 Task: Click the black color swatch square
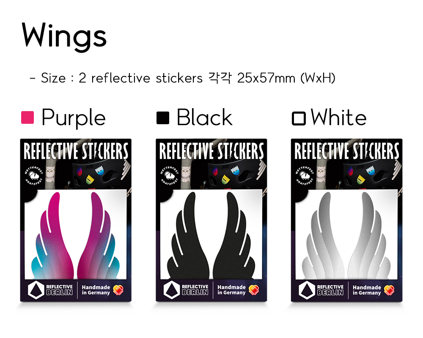pos(163,118)
